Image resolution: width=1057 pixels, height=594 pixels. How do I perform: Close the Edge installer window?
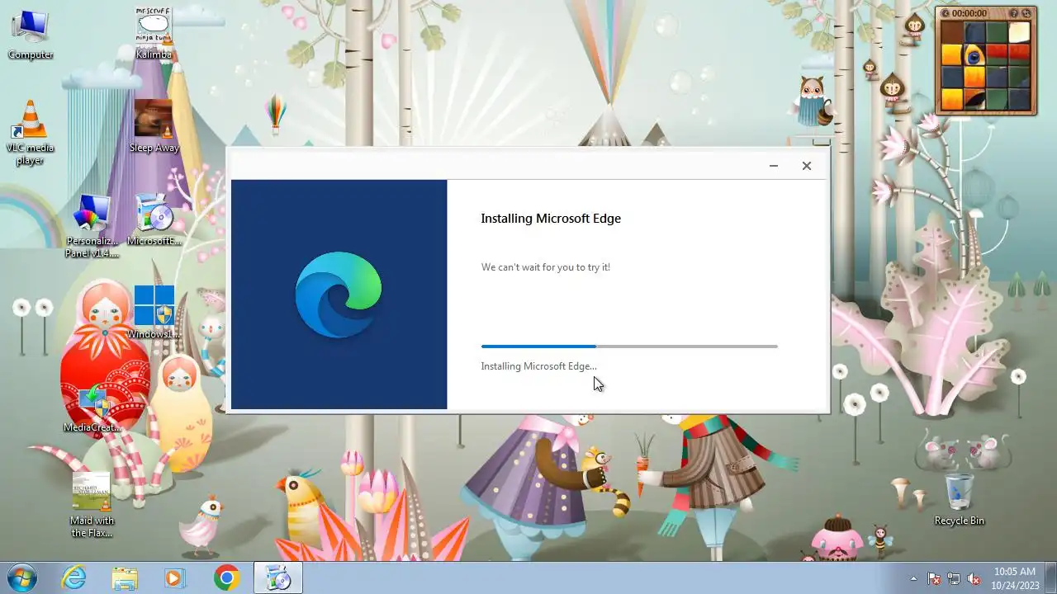click(x=807, y=166)
